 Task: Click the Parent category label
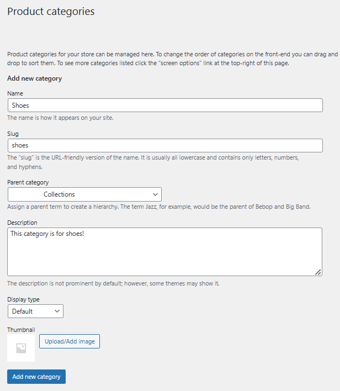pyautogui.click(x=28, y=182)
